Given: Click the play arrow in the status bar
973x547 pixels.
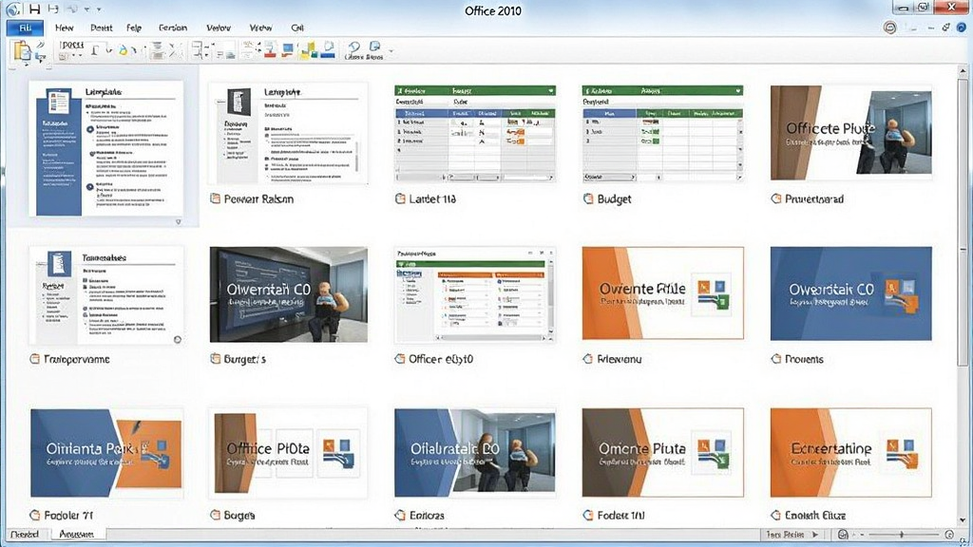Looking at the screenshot, I should point(815,534).
